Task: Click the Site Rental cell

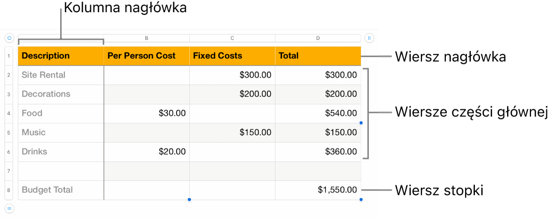Action: (x=61, y=75)
